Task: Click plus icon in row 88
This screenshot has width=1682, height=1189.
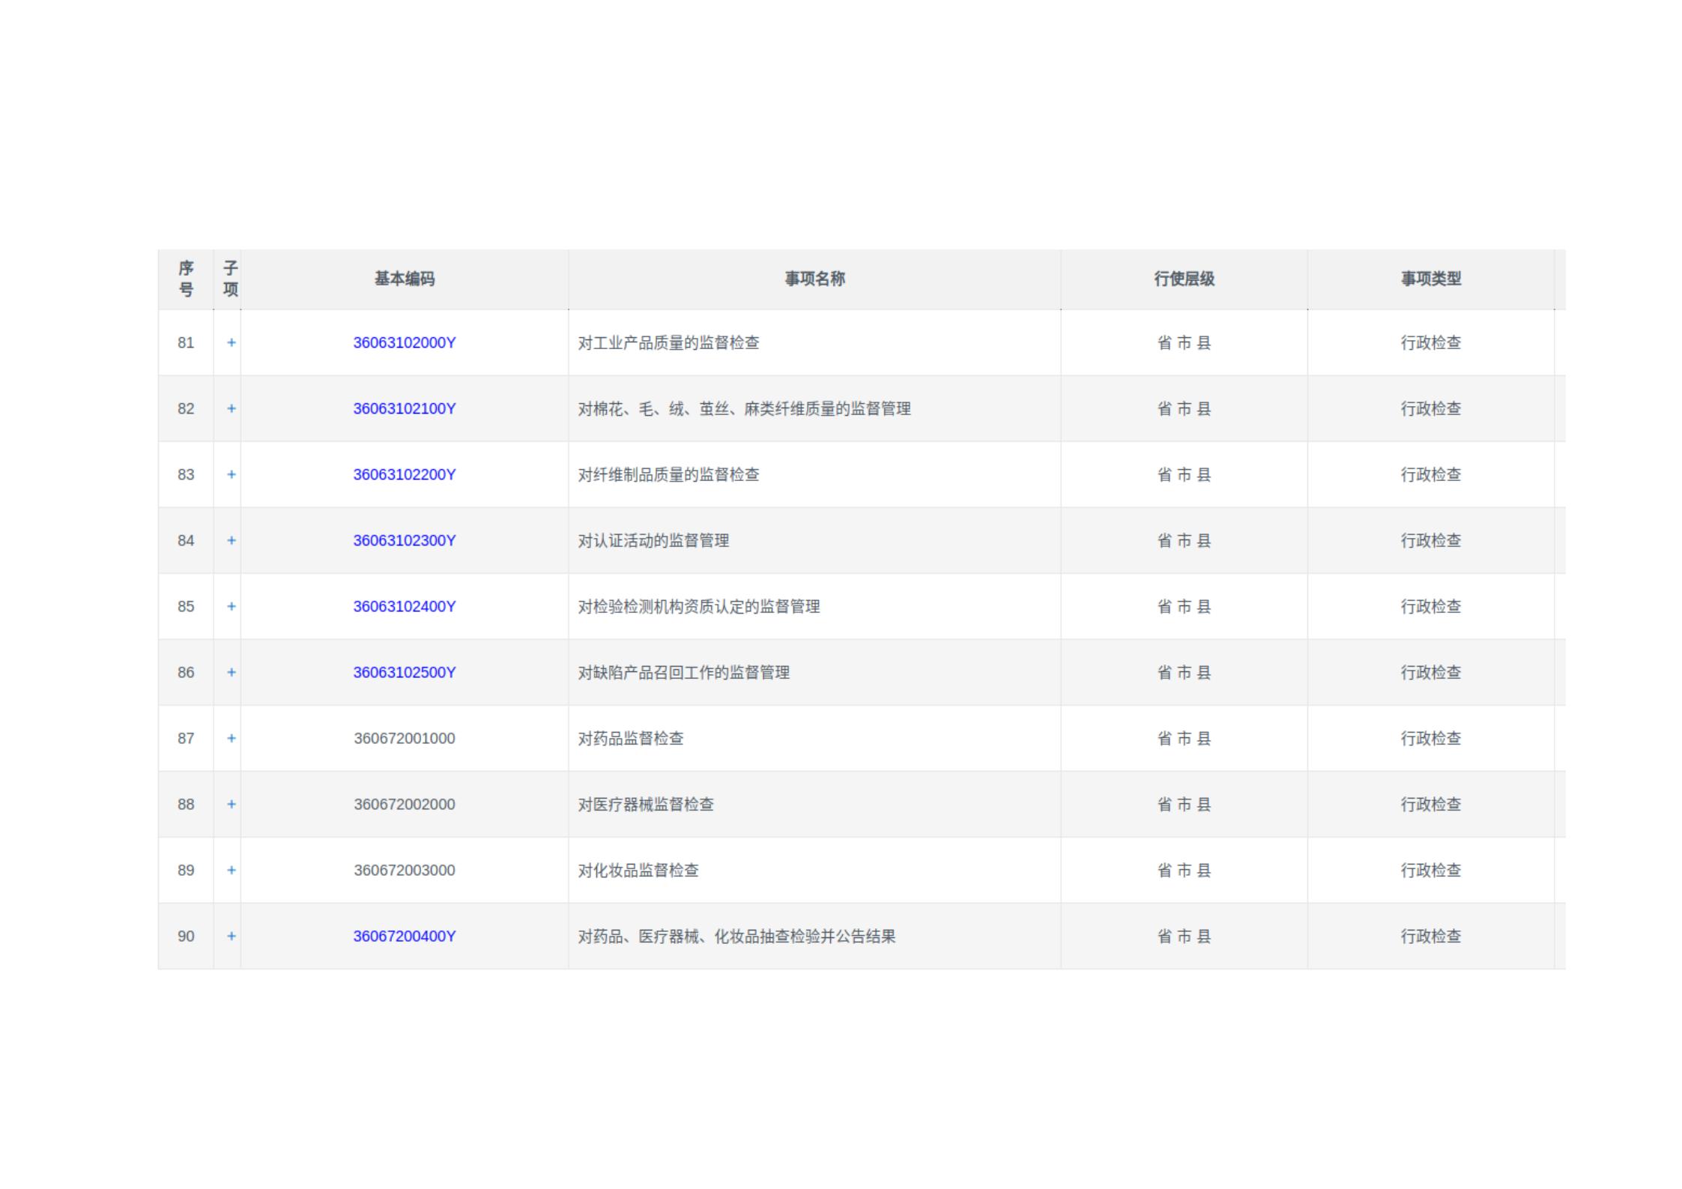Action: (231, 804)
